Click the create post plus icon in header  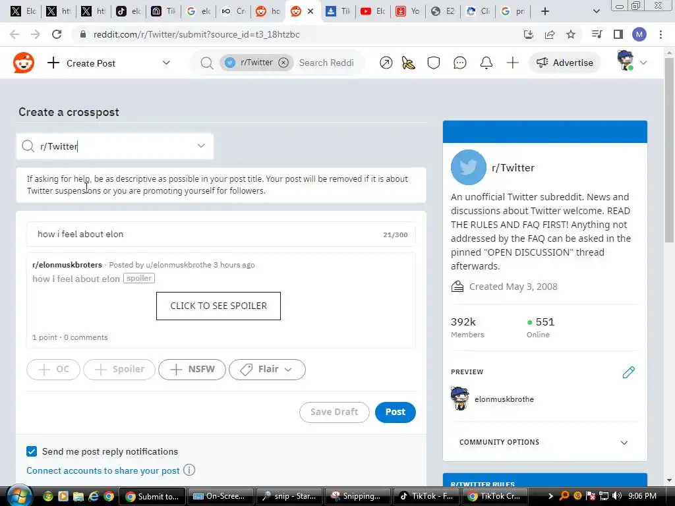point(512,63)
